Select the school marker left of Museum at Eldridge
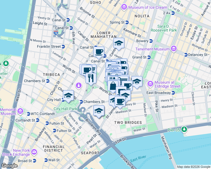This screenshot has height=169, width=211. [x=137, y=82]
